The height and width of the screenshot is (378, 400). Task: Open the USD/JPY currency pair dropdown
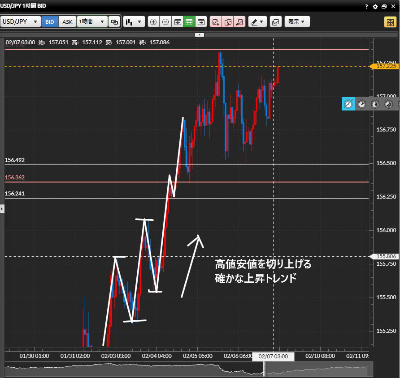click(x=21, y=22)
